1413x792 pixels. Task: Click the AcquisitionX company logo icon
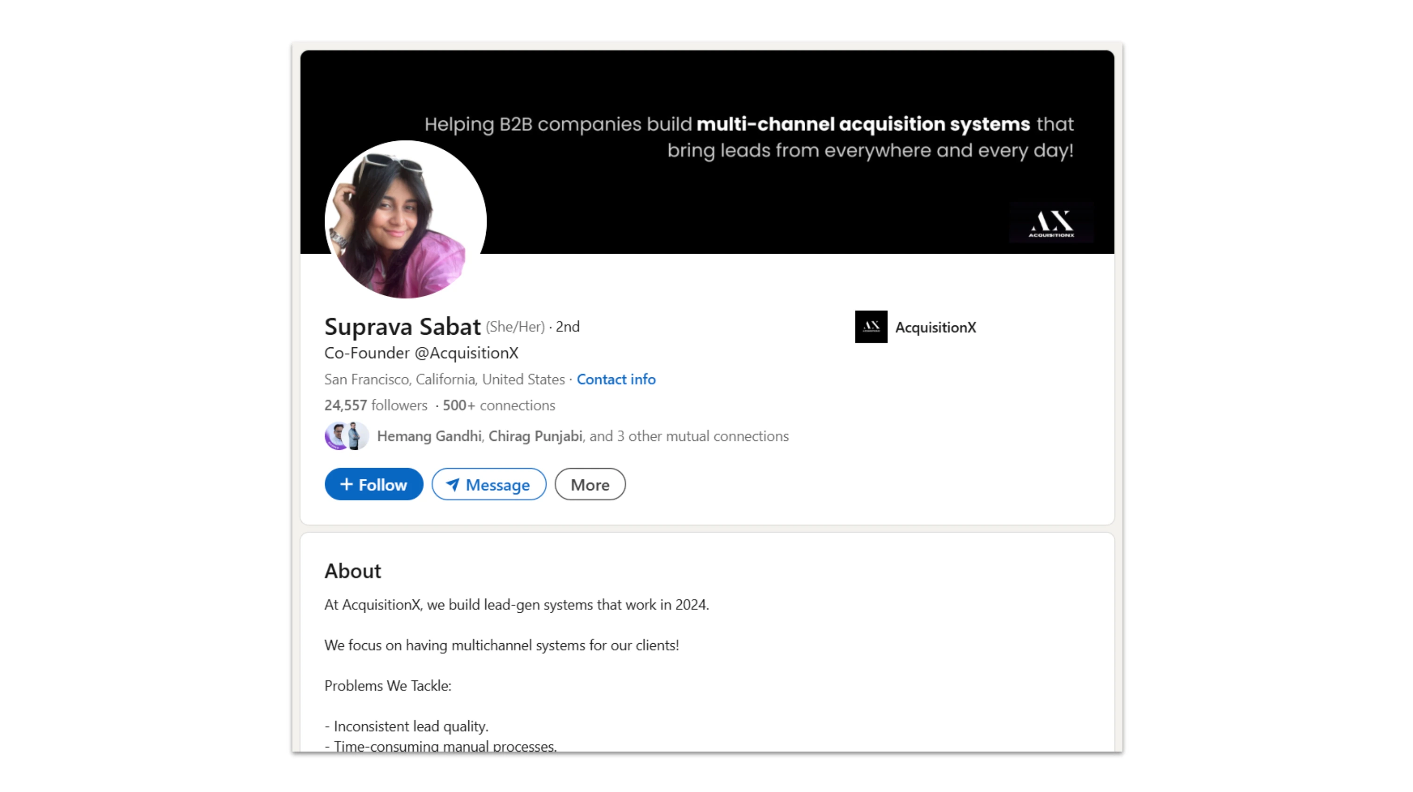pos(871,327)
